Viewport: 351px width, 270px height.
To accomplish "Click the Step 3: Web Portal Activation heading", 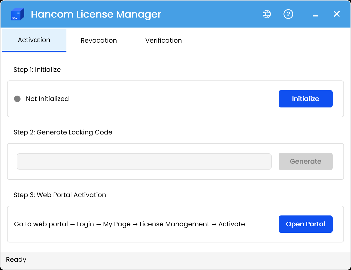I will tap(60, 195).
